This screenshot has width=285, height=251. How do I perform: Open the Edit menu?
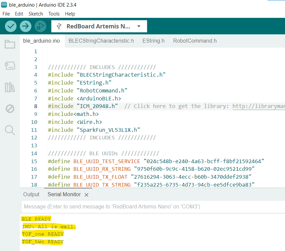point(19,14)
